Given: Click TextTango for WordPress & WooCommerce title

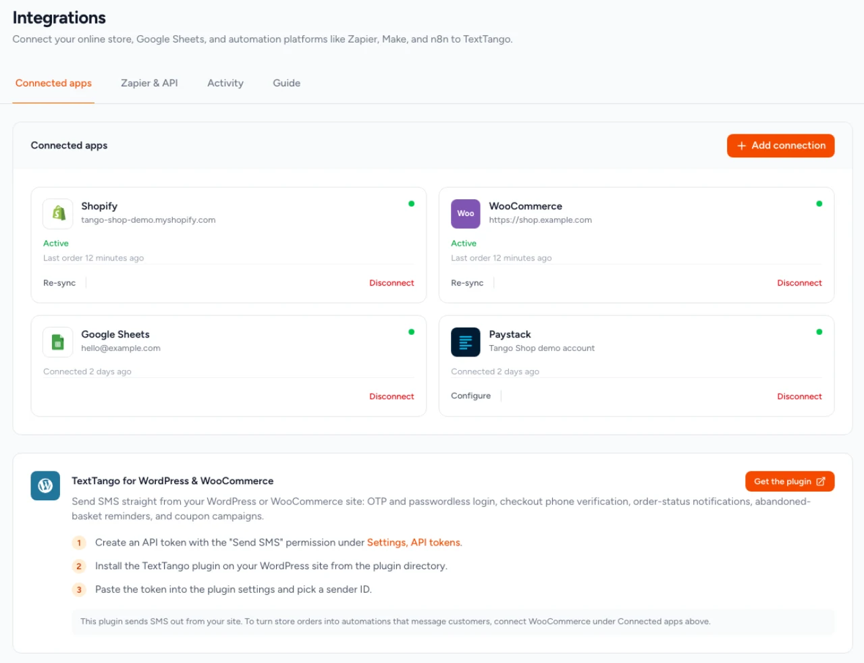Looking at the screenshot, I should click(173, 481).
